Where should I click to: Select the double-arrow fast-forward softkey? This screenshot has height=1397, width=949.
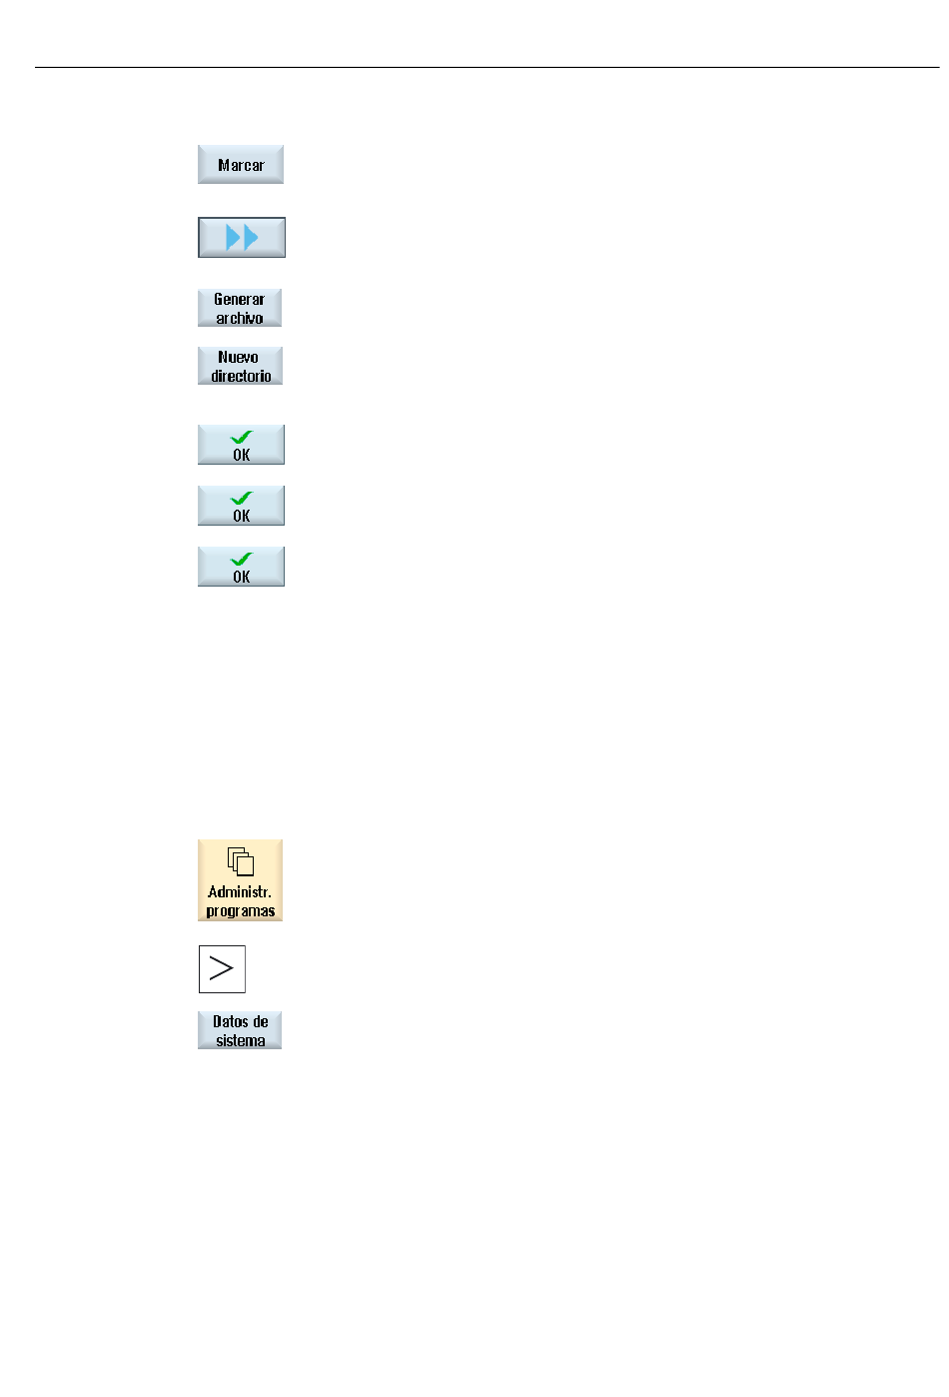(x=242, y=238)
